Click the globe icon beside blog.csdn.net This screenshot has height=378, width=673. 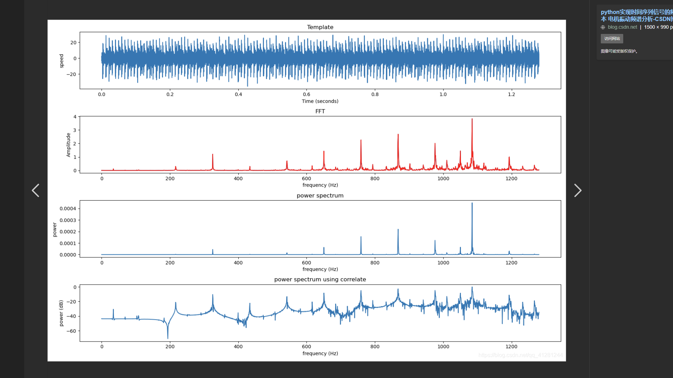(x=603, y=27)
